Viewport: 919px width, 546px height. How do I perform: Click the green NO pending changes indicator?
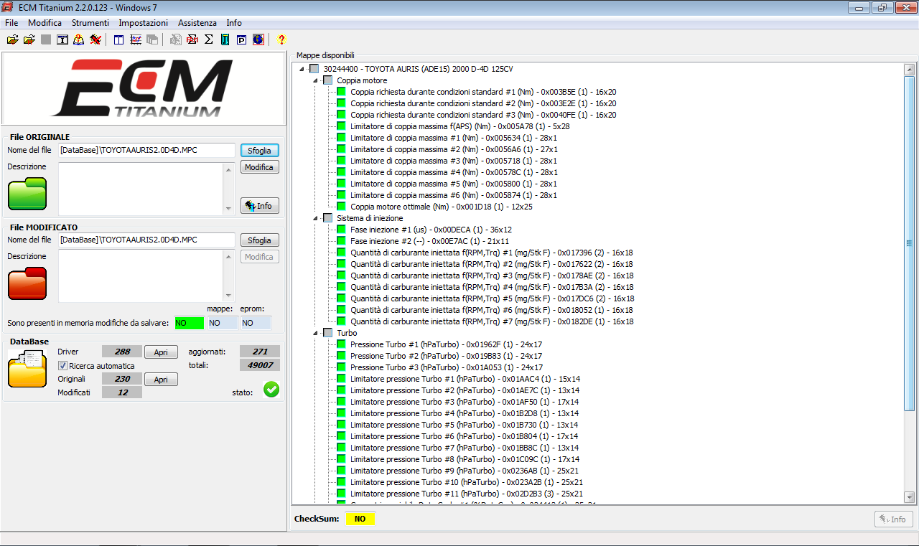189,324
